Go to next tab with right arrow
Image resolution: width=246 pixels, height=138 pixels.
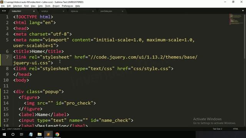(x=5, y=11)
